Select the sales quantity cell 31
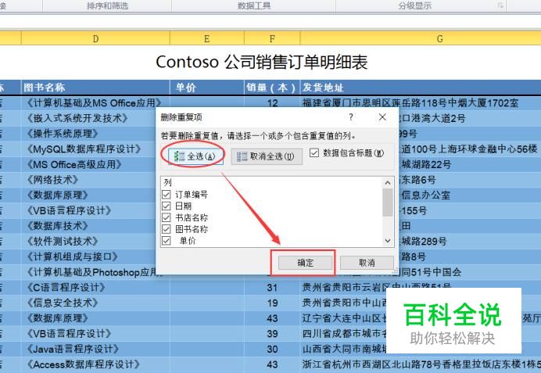541x373 pixels. coord(272,288)
